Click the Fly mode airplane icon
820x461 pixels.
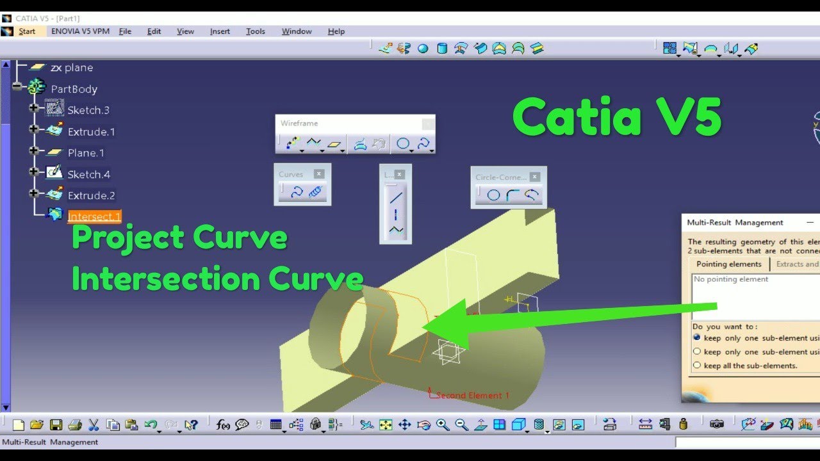point(366,425)
